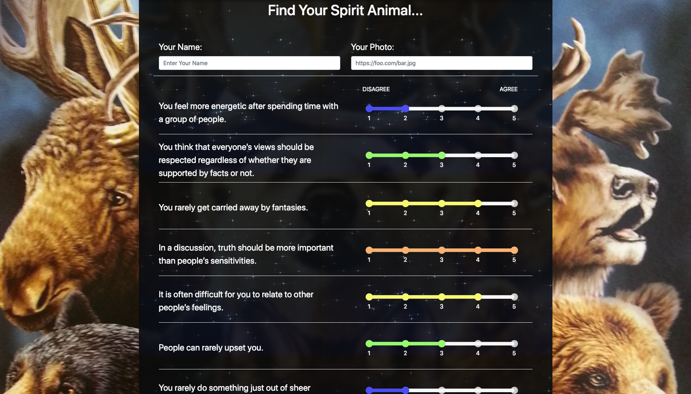Set fantasies question slider to 5

click(514, 204)
